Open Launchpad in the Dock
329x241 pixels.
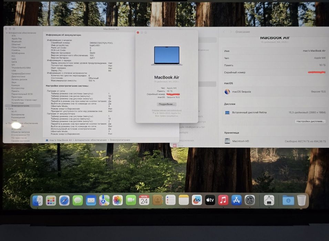pyautogui.click(x=51, y=200)
